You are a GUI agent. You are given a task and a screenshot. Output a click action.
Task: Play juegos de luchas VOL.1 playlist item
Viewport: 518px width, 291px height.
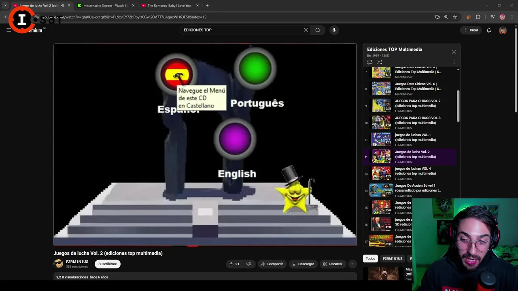[x=410, y=139]
